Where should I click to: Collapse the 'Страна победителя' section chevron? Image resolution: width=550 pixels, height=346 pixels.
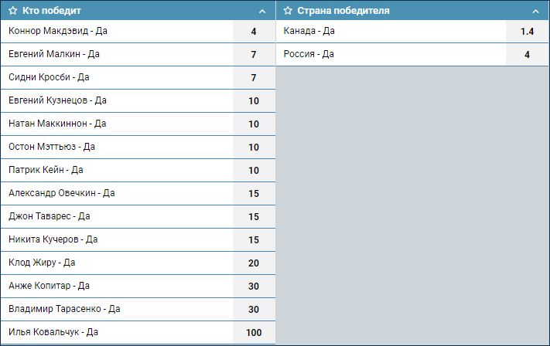(535, 12)
